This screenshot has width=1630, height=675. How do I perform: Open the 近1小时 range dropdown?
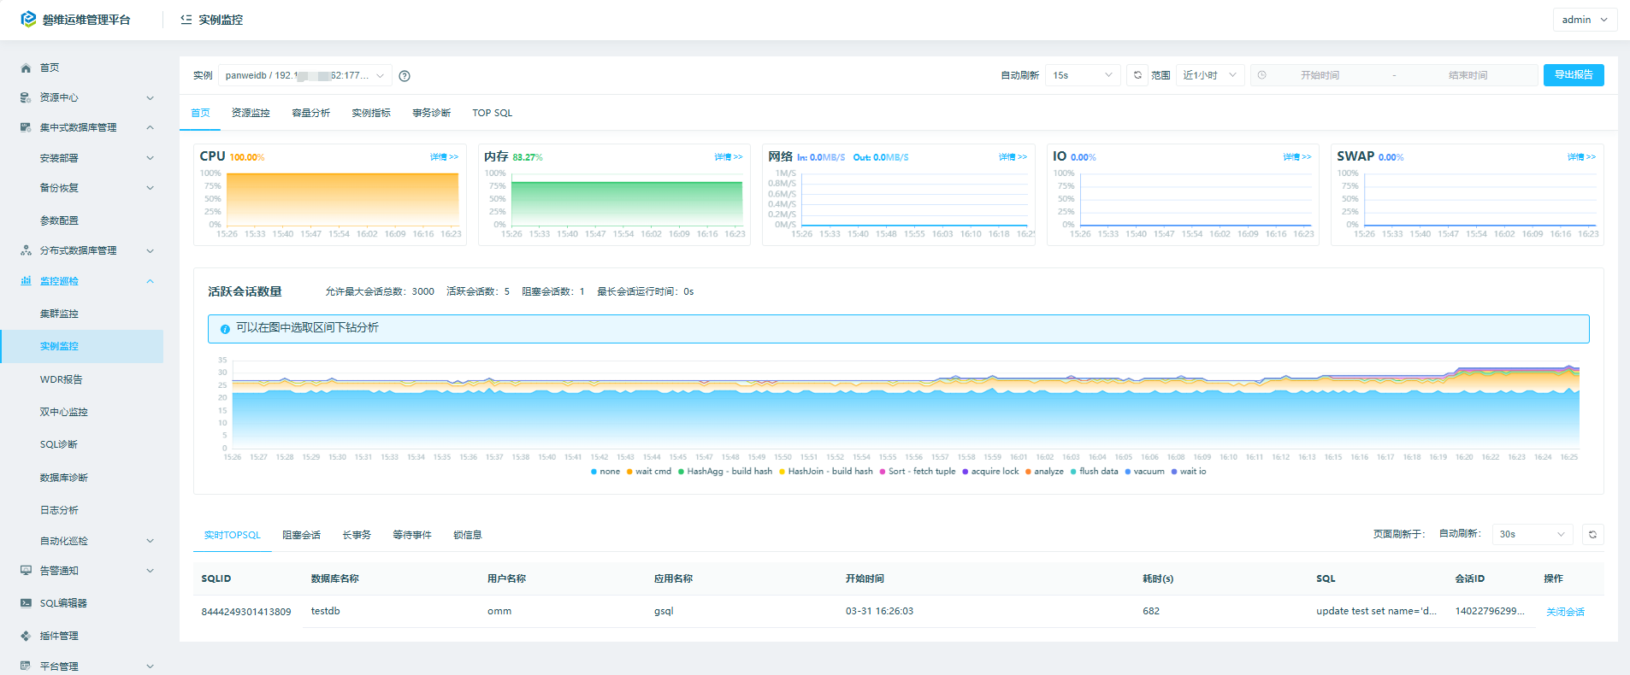[1210, 75]
